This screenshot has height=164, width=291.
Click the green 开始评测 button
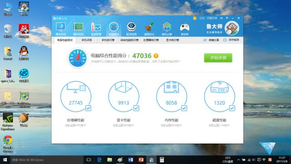218,58
